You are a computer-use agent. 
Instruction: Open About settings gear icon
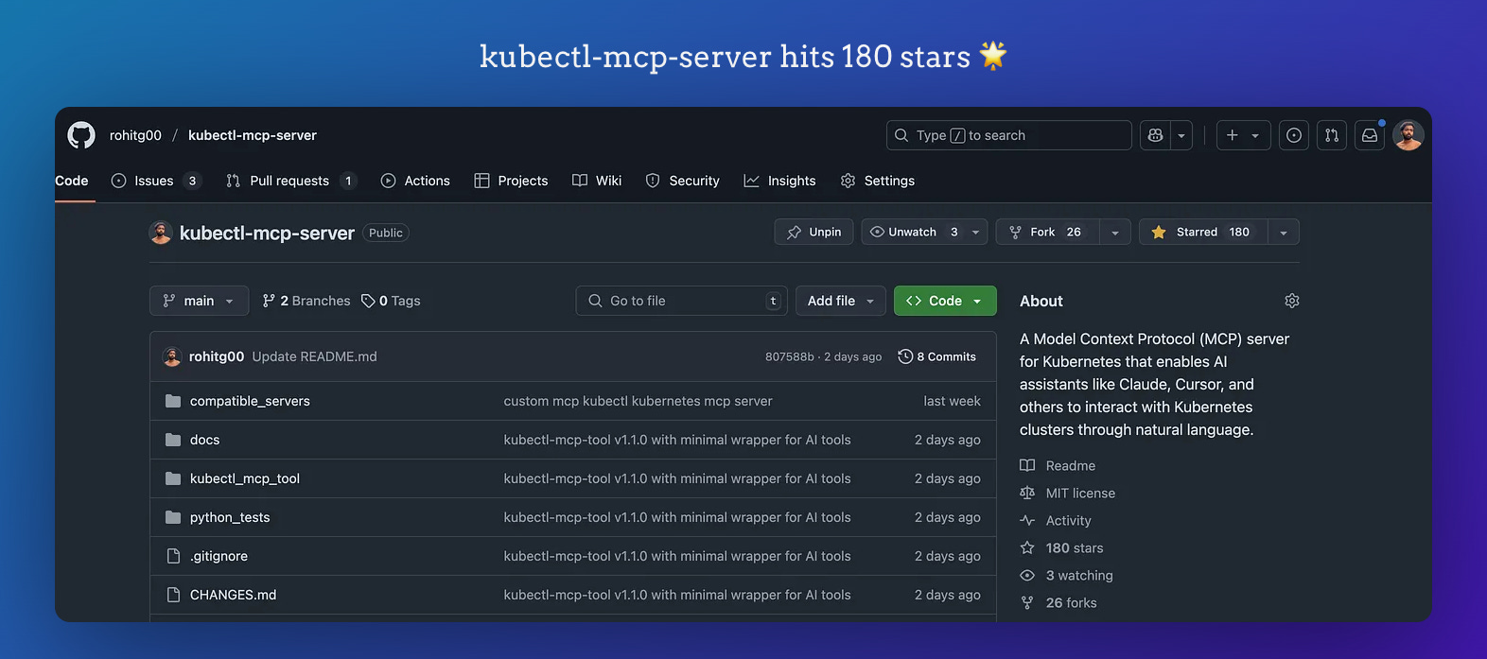point(1292,301)
